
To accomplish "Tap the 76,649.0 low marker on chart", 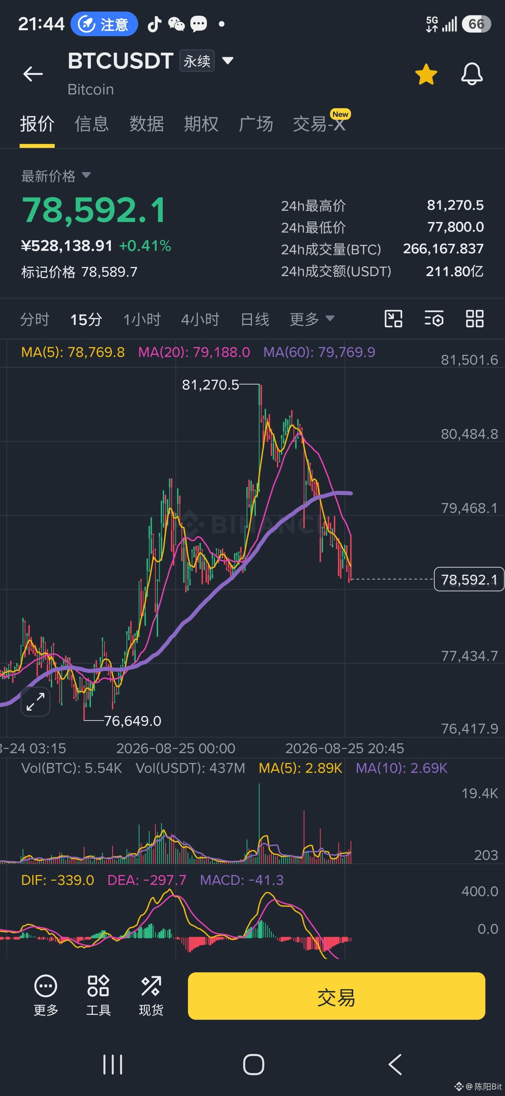I will point(133,721).
